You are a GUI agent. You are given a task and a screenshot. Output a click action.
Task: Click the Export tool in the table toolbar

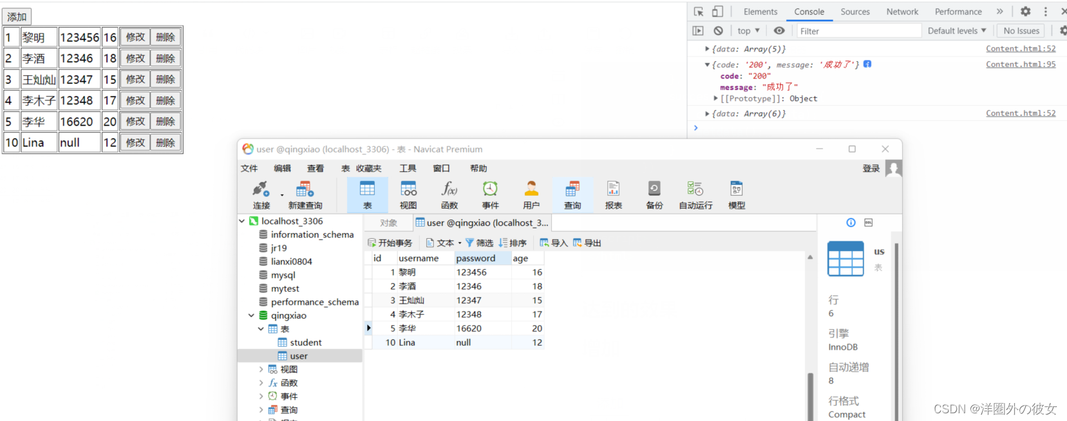587,243
